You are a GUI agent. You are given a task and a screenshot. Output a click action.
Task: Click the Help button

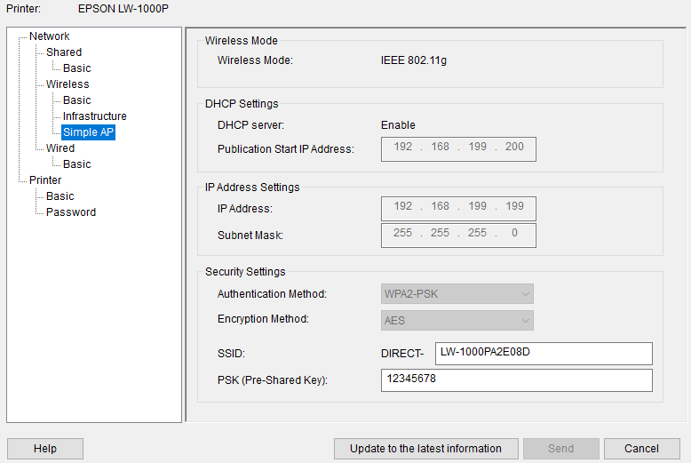[x=45, y=449]
